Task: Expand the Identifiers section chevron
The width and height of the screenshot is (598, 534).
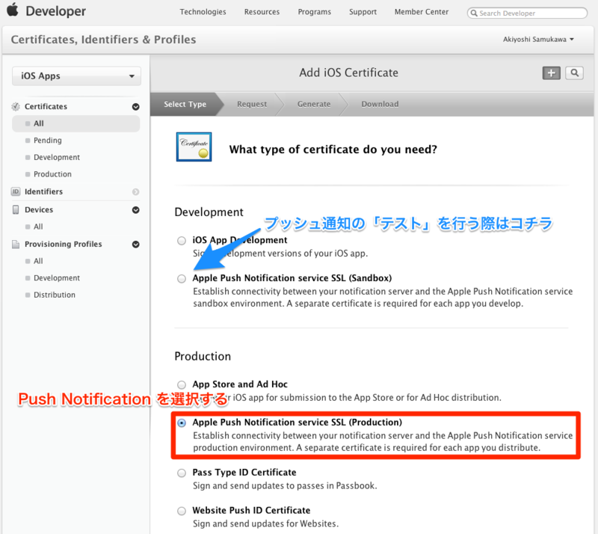Action: tap(136, 191)
